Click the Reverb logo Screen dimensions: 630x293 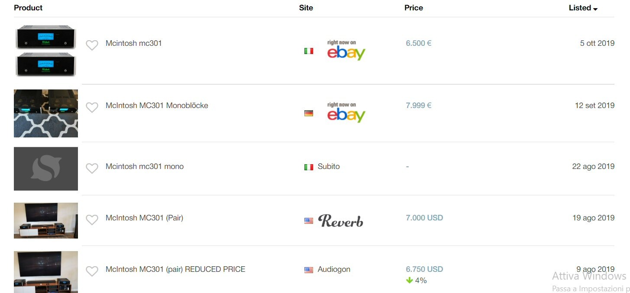pyautogui.click(x=341, y=221)
